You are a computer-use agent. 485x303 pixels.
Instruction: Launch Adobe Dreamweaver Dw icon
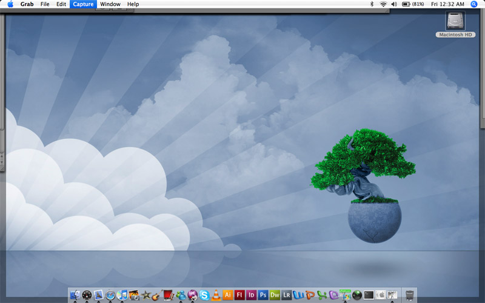click(275, 295)
